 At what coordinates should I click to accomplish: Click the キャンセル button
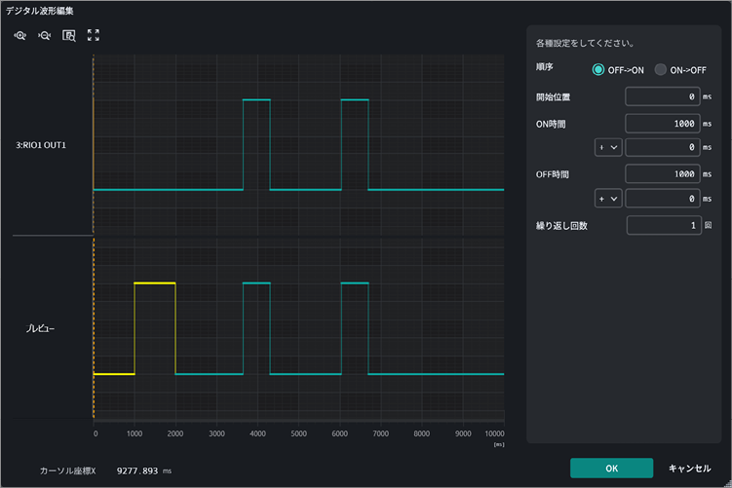[x=689, y=468]
